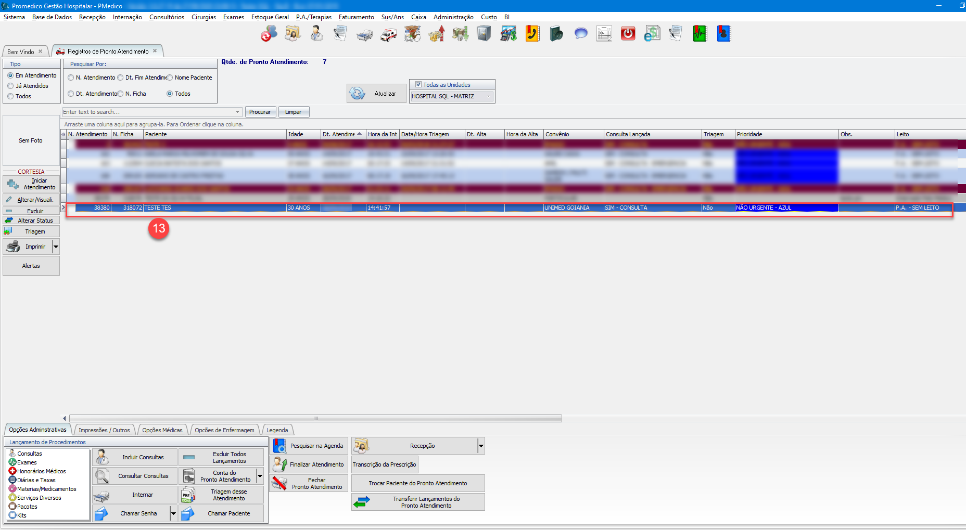The height and width of the screenshot is (530, 966).
Task: Click the ambulance toolbar icon
Action: click(x=388, y=34)
